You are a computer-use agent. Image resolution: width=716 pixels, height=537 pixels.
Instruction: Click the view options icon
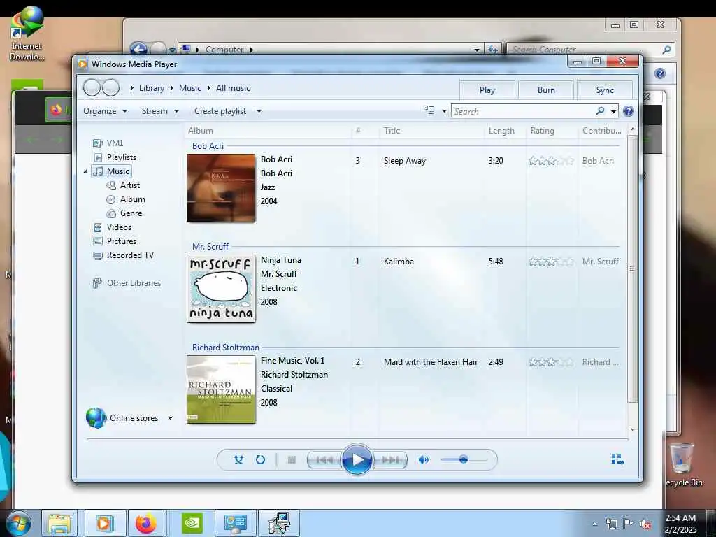[x=429, y=111]
